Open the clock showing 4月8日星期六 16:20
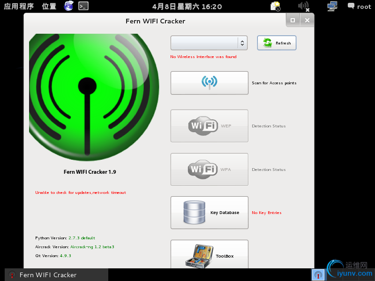The image size is (375, 281). coord(187,7)
